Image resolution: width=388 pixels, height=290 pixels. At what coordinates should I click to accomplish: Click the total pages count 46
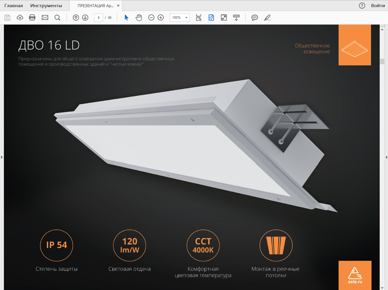pos(110,18)
